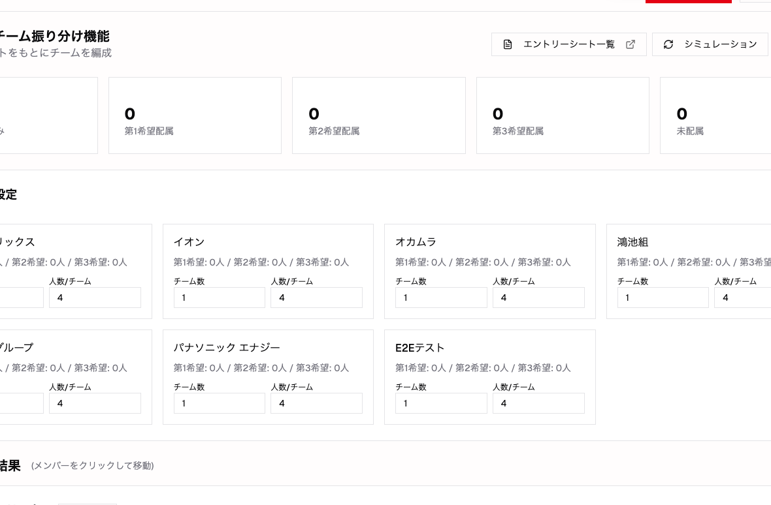Edit イオン チーム数 field
The height and width of the screenshot is (505, 771).
coord(220,298)
